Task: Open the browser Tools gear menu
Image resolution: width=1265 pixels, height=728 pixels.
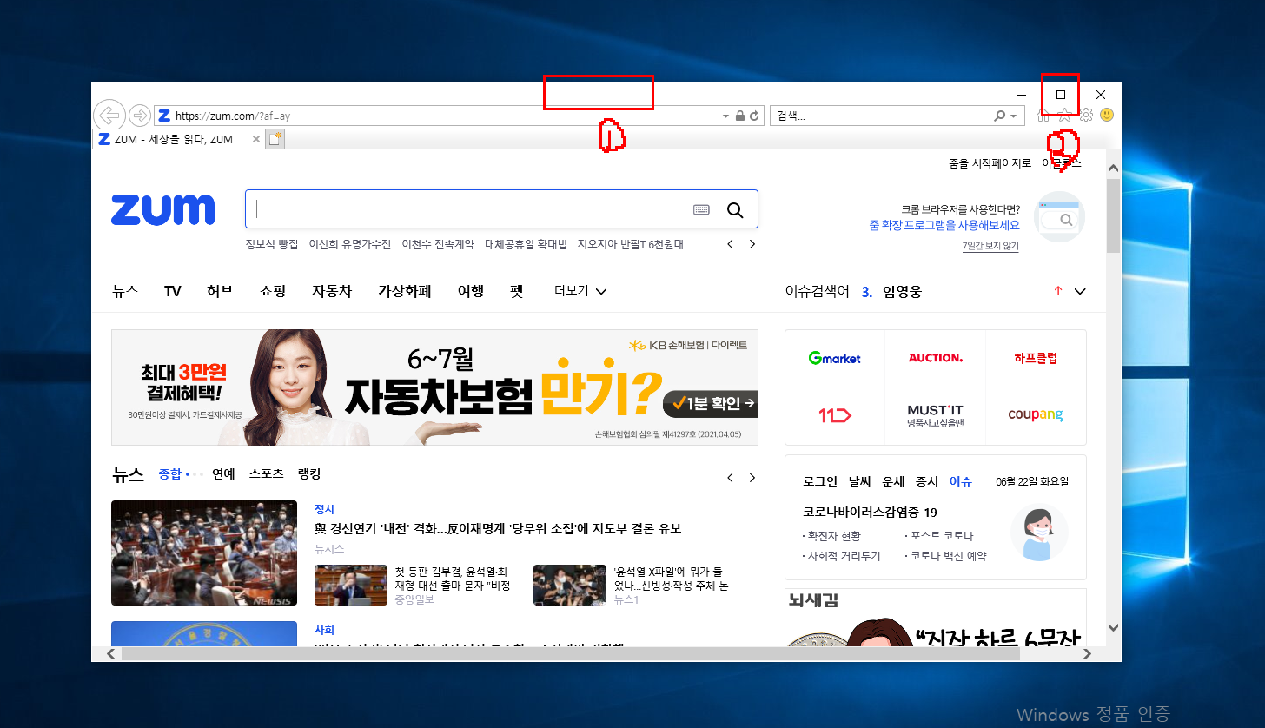Action: [x=1086, y=115]
